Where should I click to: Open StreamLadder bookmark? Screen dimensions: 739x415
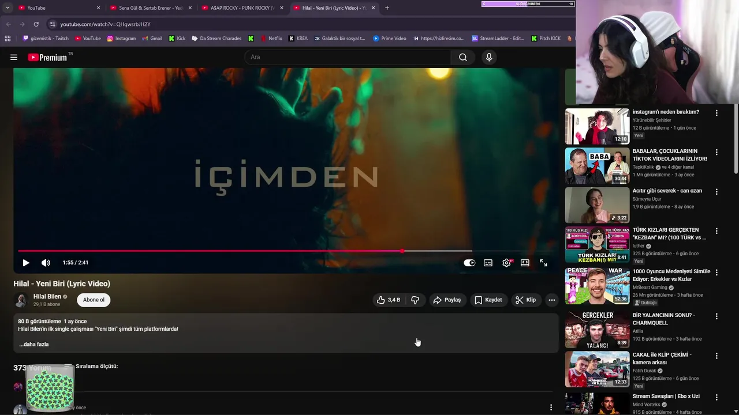click(498, 39)
